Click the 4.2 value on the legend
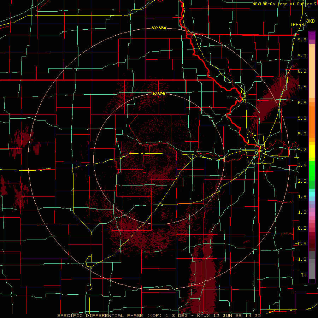 click(x=302, y=150)
